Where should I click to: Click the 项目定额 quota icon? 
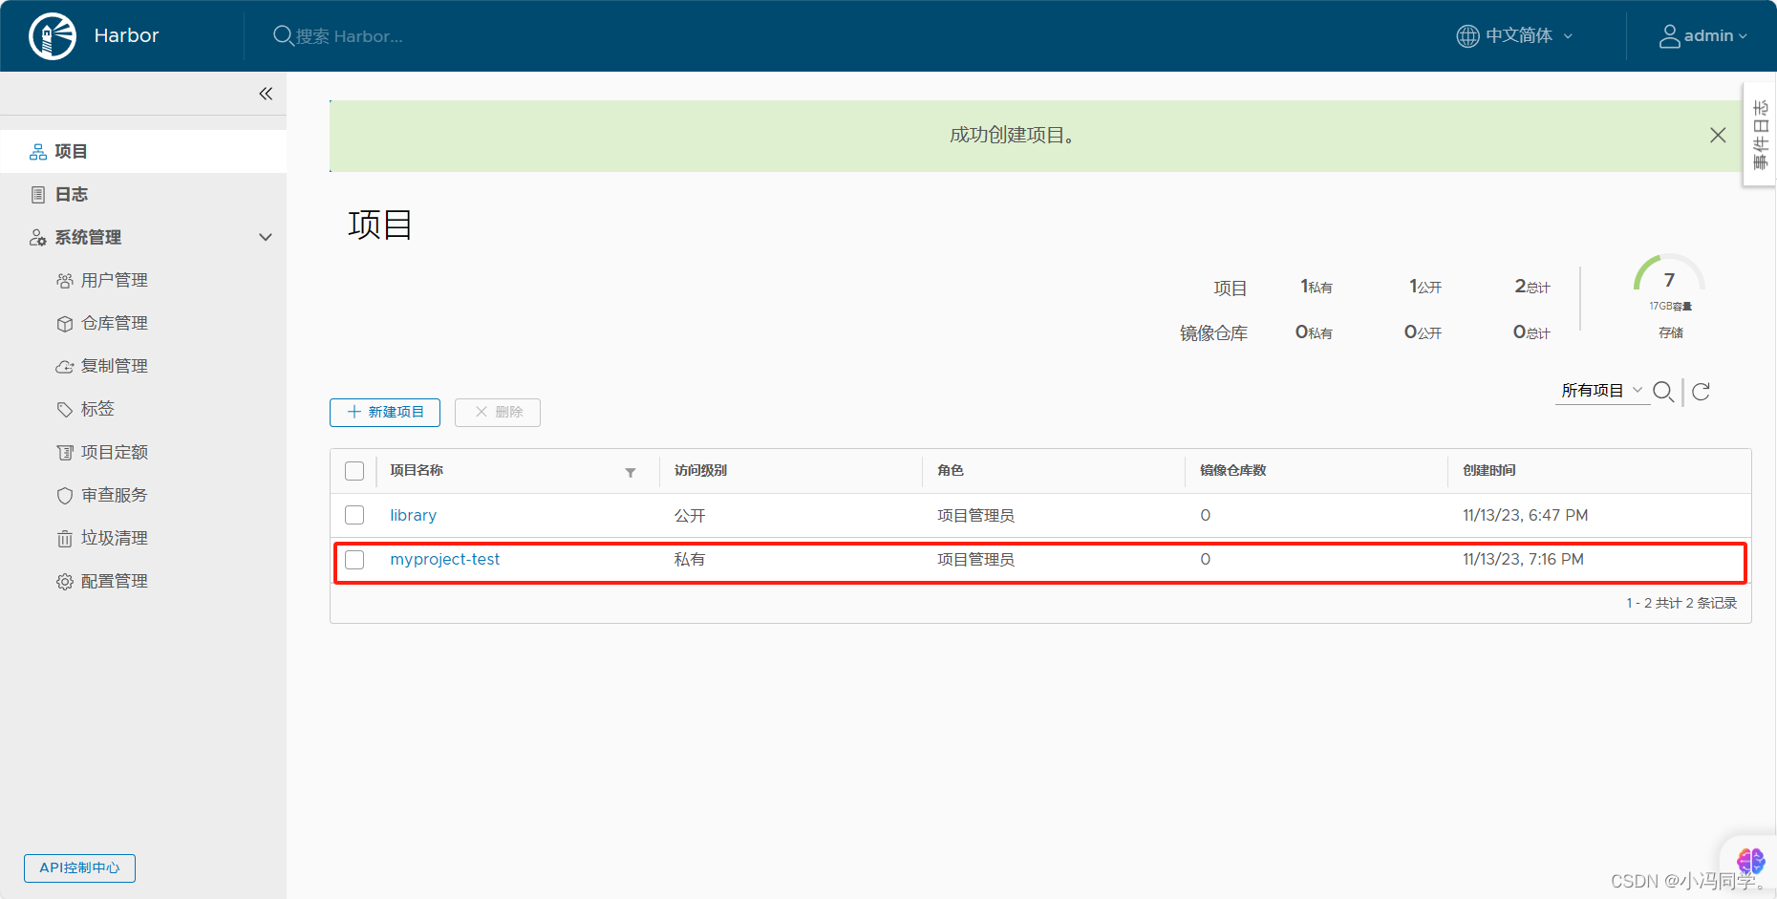[x=65, y=453]
